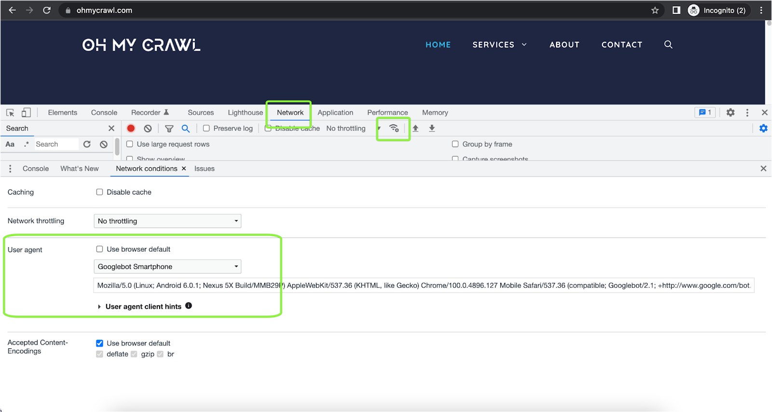
Task: Refresh the search results in Search pane
Action: [x=87, y=144]
